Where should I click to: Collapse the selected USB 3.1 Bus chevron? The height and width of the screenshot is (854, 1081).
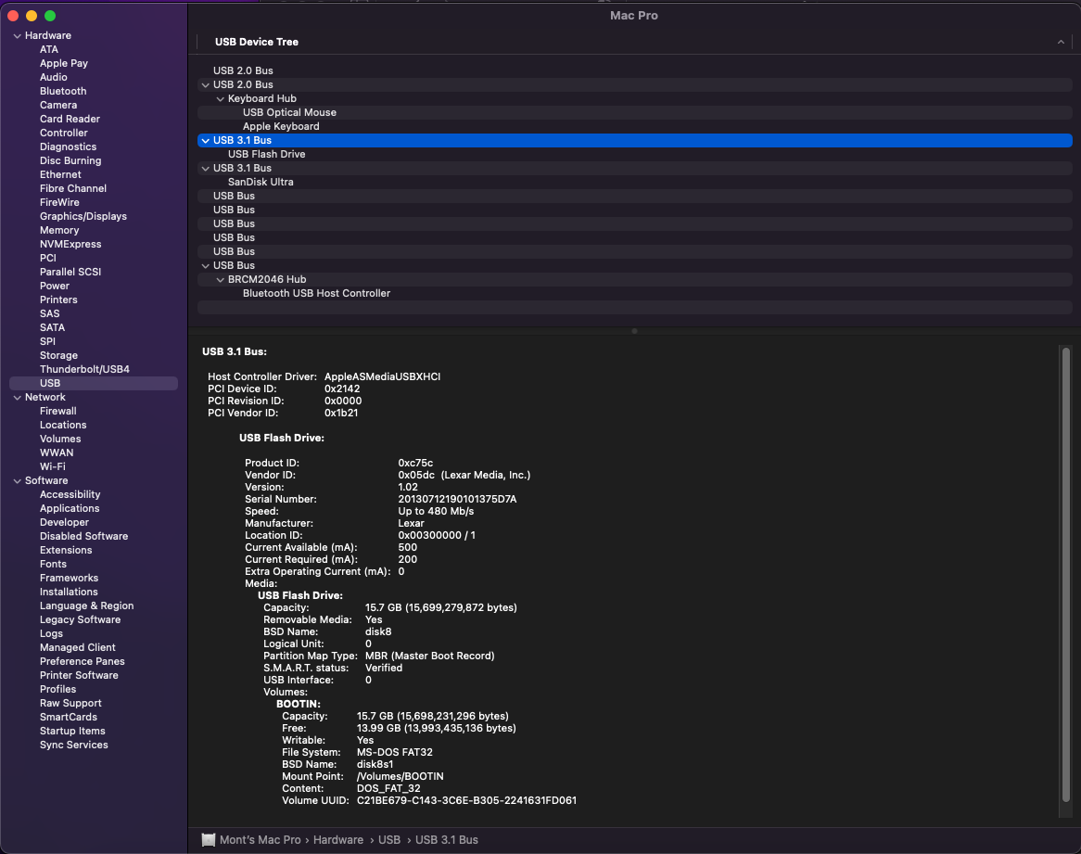[x=206, y=141]
